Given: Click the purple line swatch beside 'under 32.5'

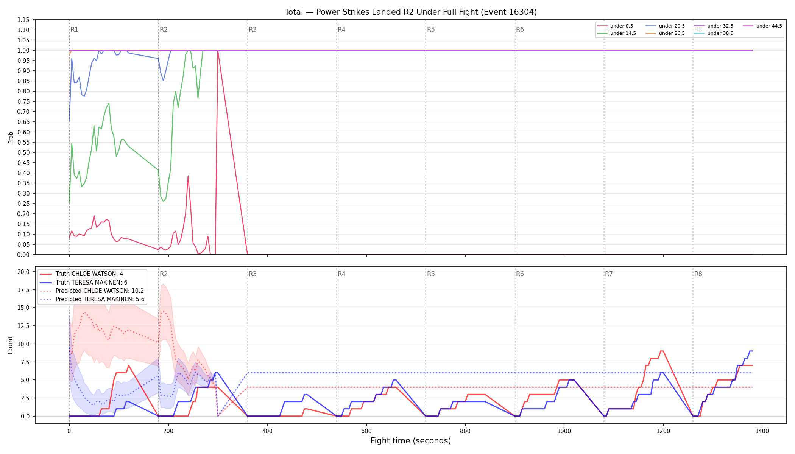Looking at the screenshot, I should (700, 26).
